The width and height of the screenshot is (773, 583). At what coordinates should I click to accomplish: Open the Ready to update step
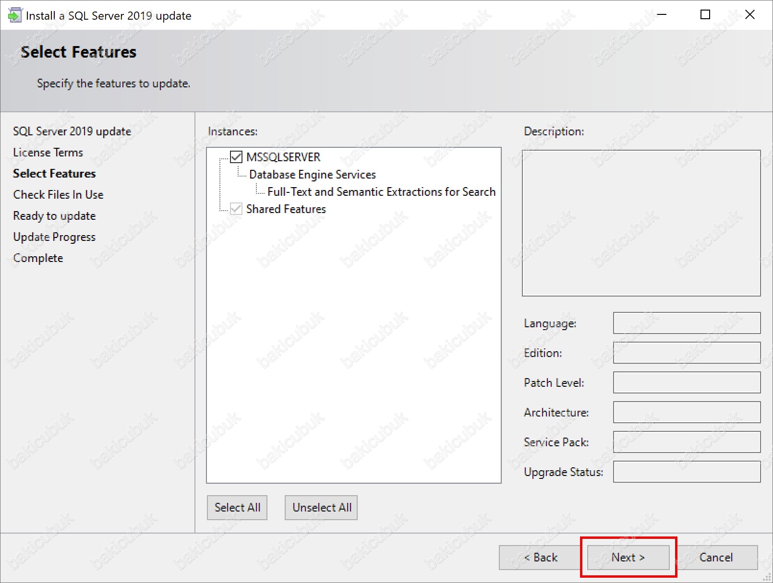(54, 216)
